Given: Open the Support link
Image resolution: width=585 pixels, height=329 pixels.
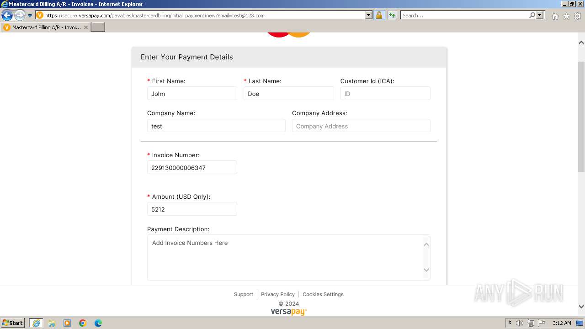Looking at the screenshot, I should pos(243,294).
